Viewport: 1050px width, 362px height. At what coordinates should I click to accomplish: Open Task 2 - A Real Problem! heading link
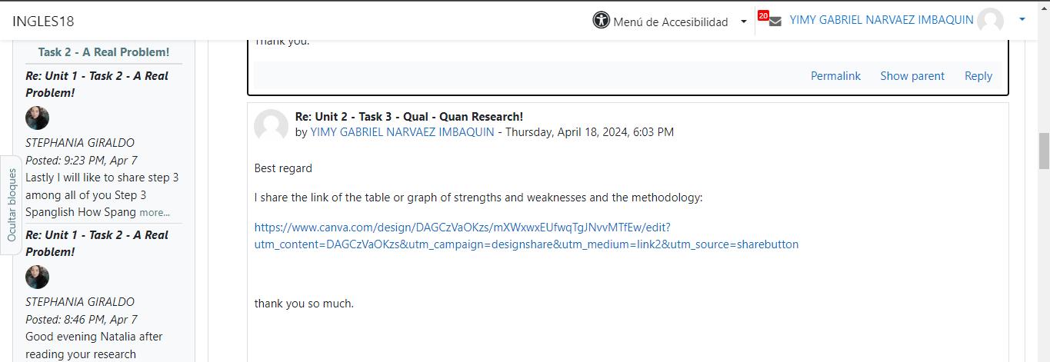(104, 52)
